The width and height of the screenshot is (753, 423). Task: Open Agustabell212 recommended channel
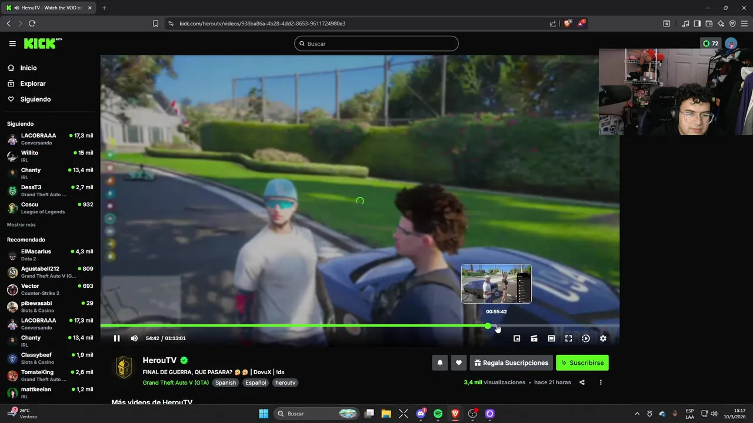click(50, 272)
